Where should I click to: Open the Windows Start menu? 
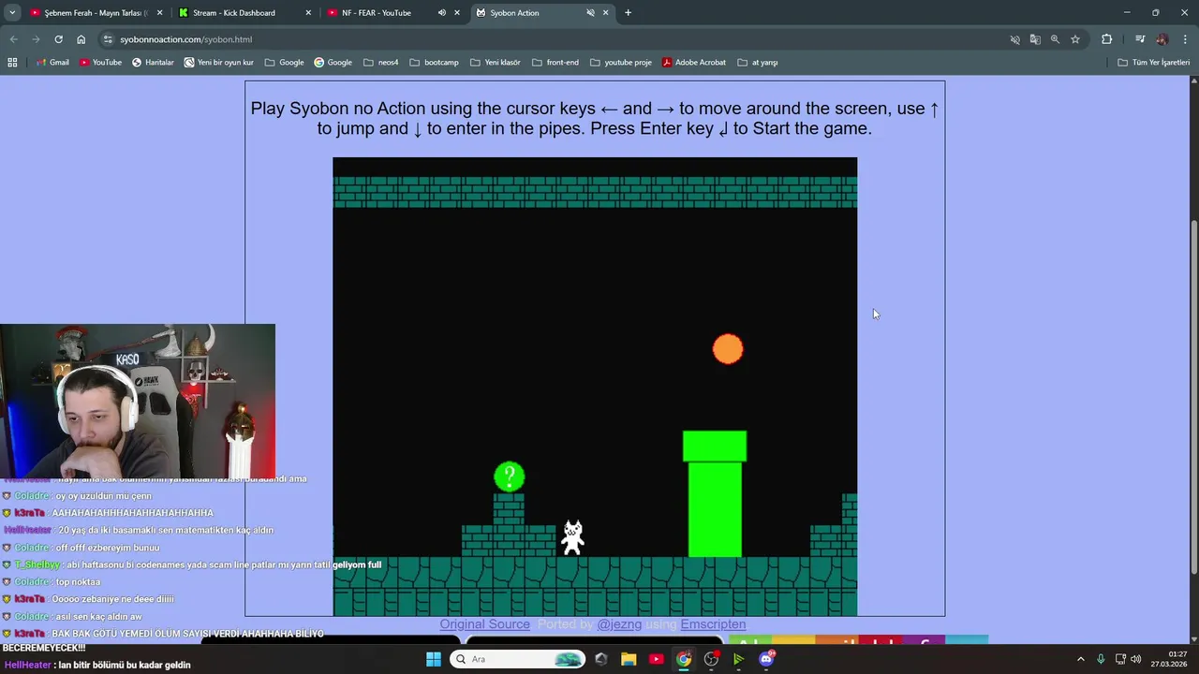click(434, 659)
